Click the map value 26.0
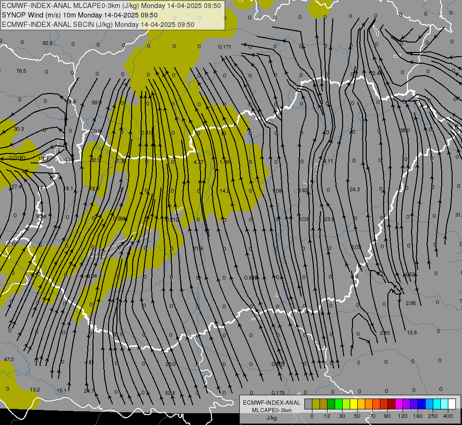Screen dimensions: 462x425 171,364
